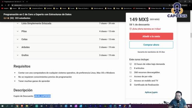Open File Explorer from the taskbar
This screenshot has width=192, height=108.
27,106
